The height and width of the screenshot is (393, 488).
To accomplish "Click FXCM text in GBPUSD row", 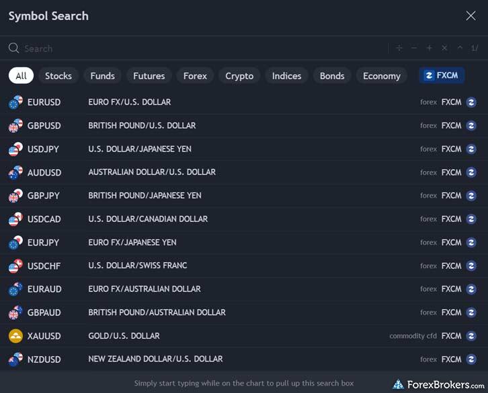I will (451, 125).
